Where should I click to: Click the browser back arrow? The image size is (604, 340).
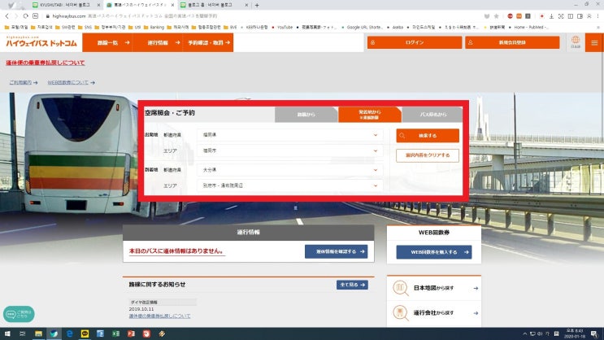coord(7,15)
